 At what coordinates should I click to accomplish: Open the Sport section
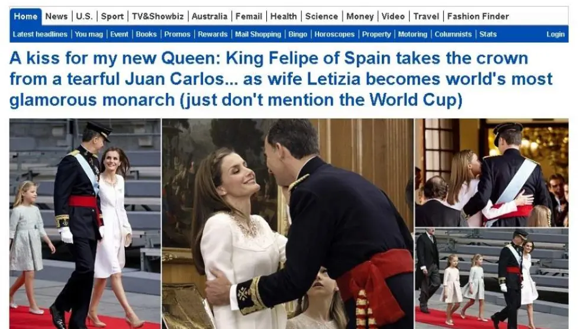112,17
